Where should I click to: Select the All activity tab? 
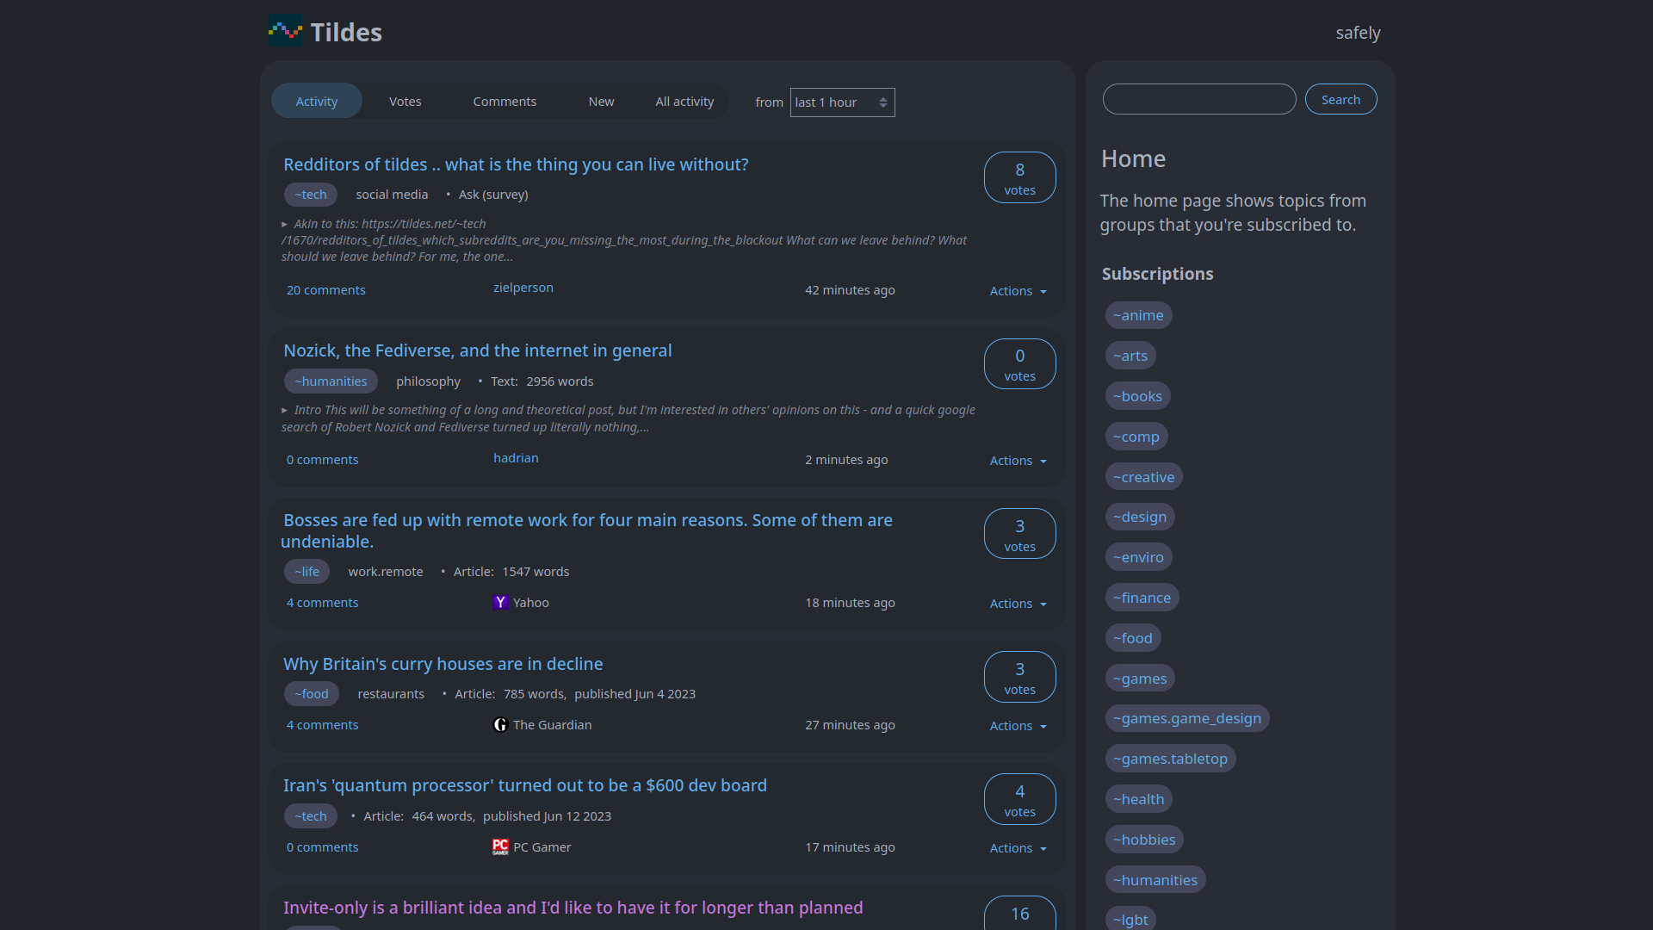pos(684,102)
